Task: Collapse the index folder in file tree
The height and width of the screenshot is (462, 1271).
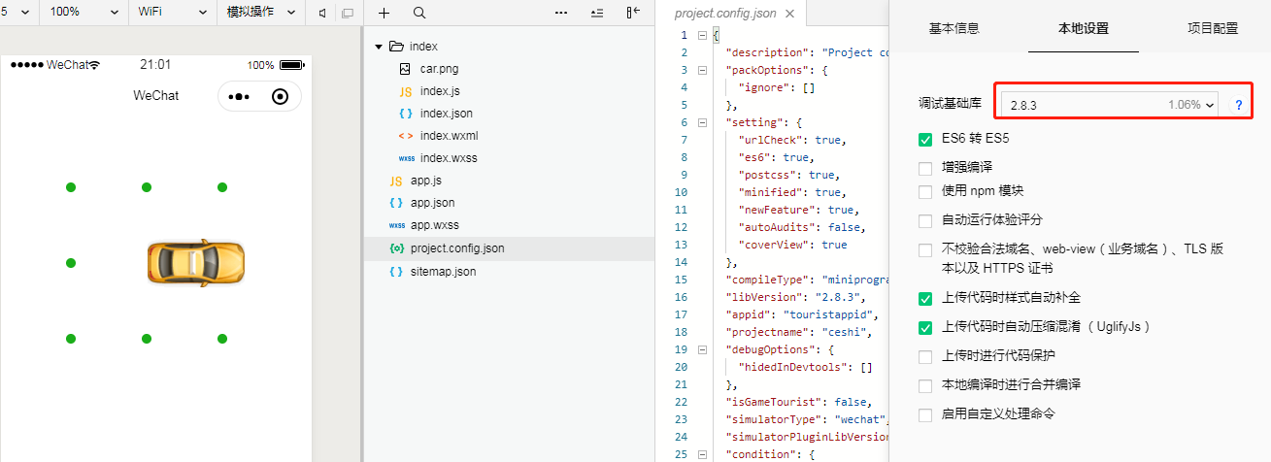Action: click(x=380, y=47)
